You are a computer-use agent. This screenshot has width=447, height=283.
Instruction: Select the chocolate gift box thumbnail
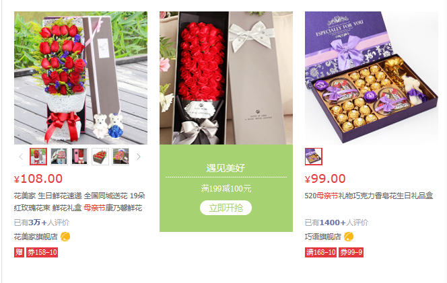314,157
